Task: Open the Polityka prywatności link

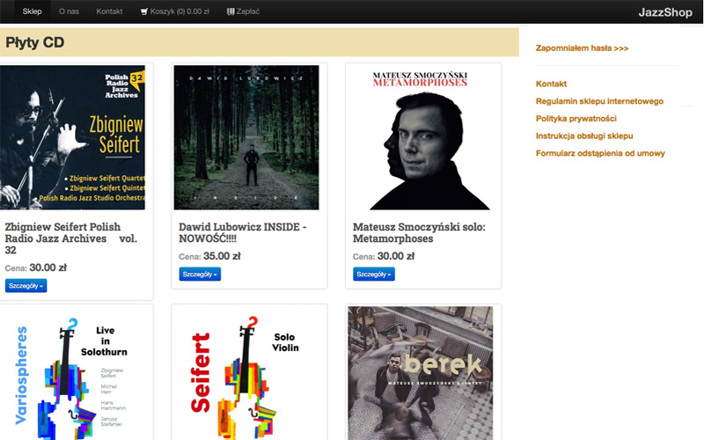Action: click(x=576, y=119)
